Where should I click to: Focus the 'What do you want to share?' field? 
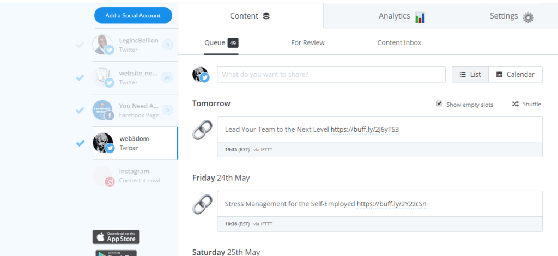331,75
